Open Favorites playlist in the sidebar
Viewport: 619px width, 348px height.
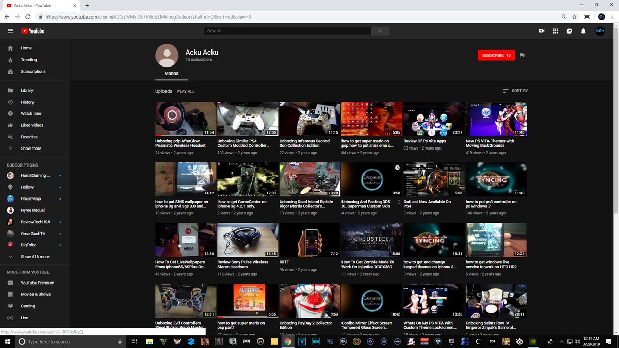[x=35, y=137]
